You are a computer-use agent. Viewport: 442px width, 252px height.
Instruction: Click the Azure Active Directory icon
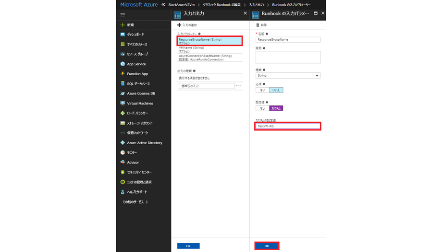coord(123,143)
